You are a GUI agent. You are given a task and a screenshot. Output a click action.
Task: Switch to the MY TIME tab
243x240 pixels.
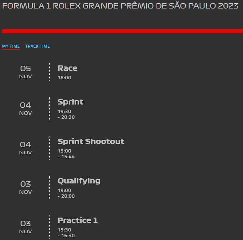(11, 46)
